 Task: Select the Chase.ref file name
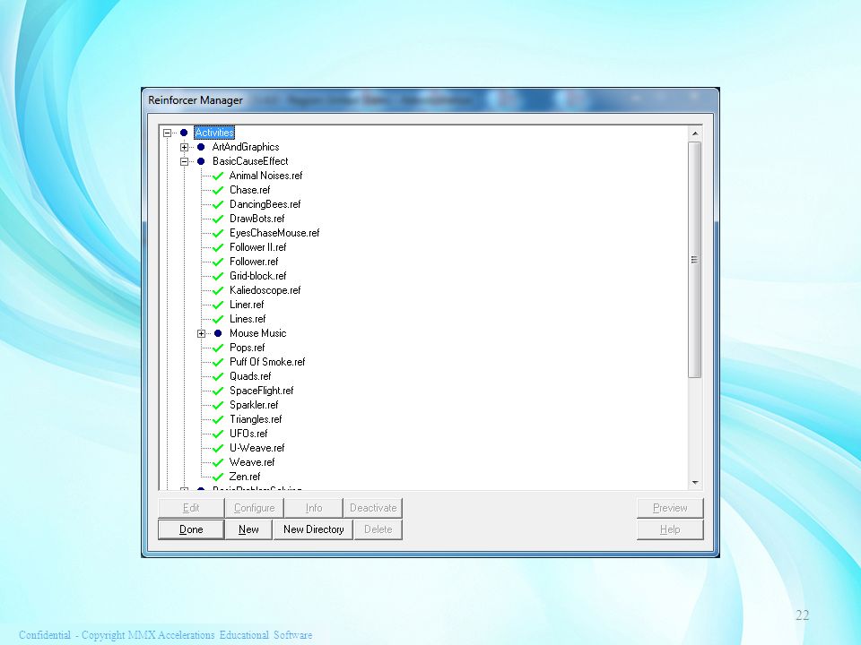pyautogui.click(x=250, y=190)
